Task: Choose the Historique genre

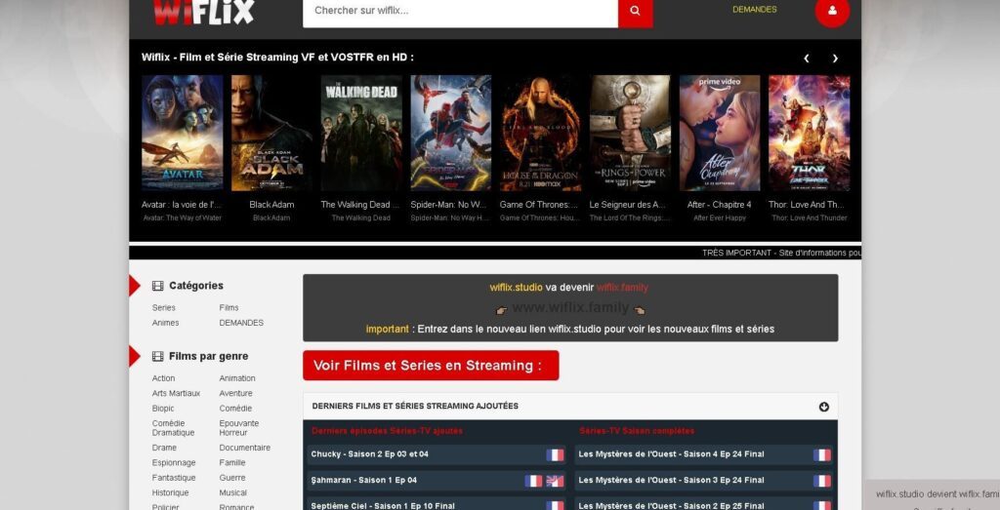Action: (x=170, y=493)
